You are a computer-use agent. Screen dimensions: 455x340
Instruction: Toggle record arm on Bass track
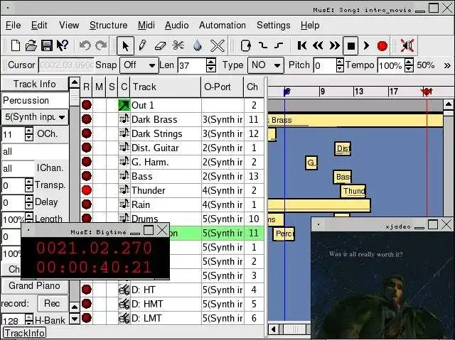tap(87, 176)
